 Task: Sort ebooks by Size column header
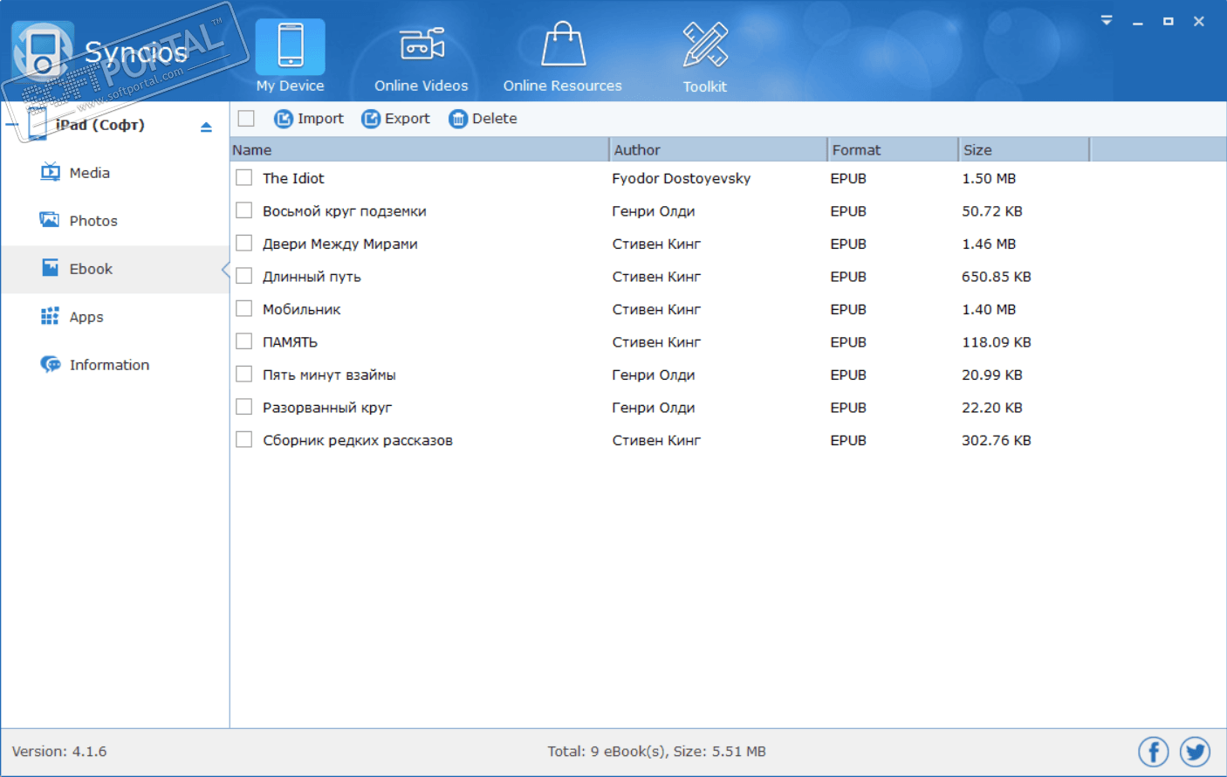pos(1025,150)
